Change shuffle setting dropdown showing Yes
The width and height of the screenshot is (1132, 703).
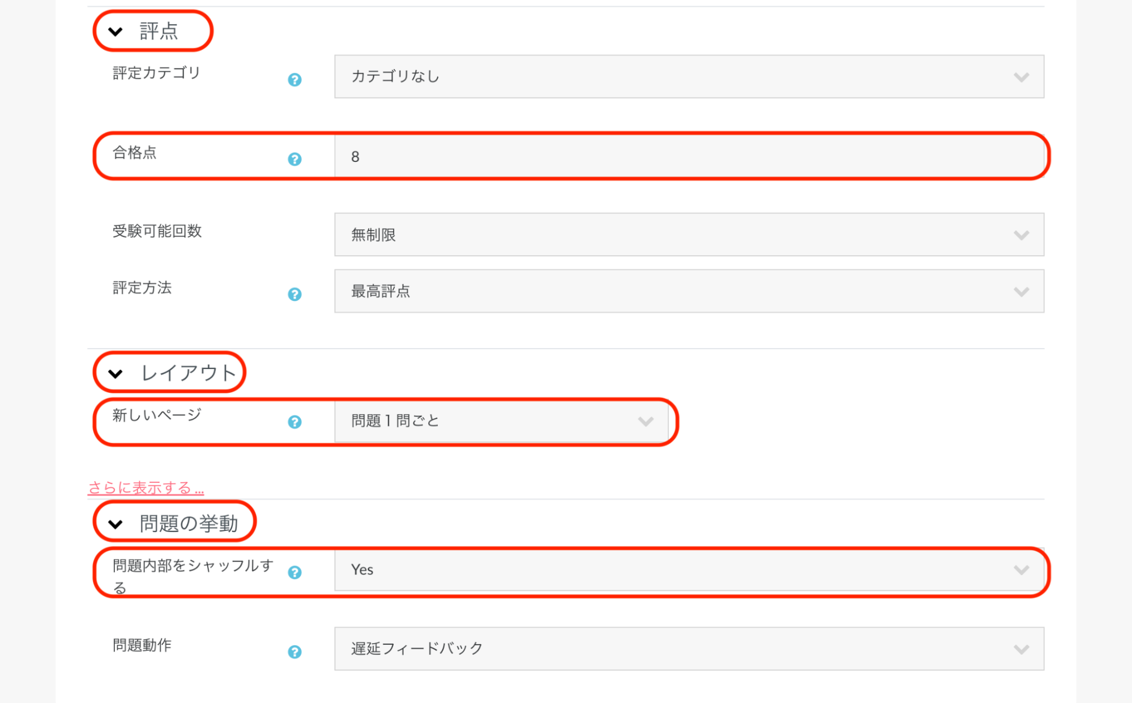(x=689, y=569)
